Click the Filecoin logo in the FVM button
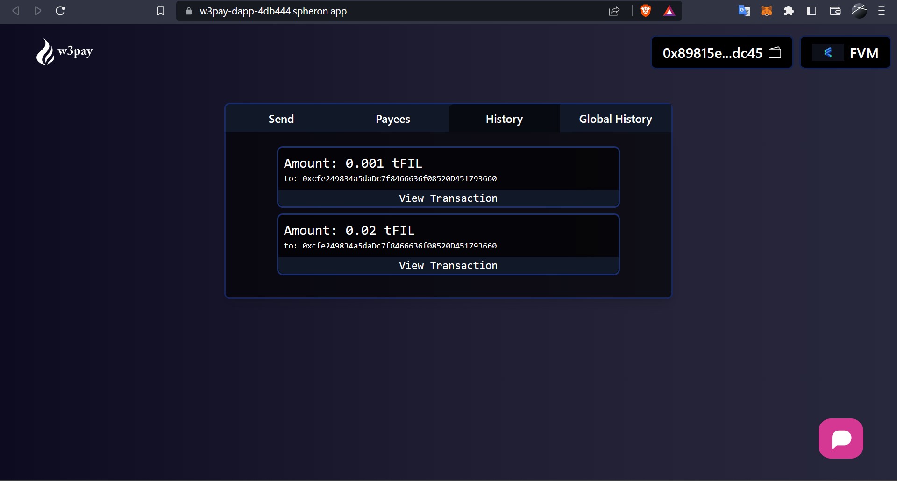Screen dimensions: 897x481 point(828,52)
